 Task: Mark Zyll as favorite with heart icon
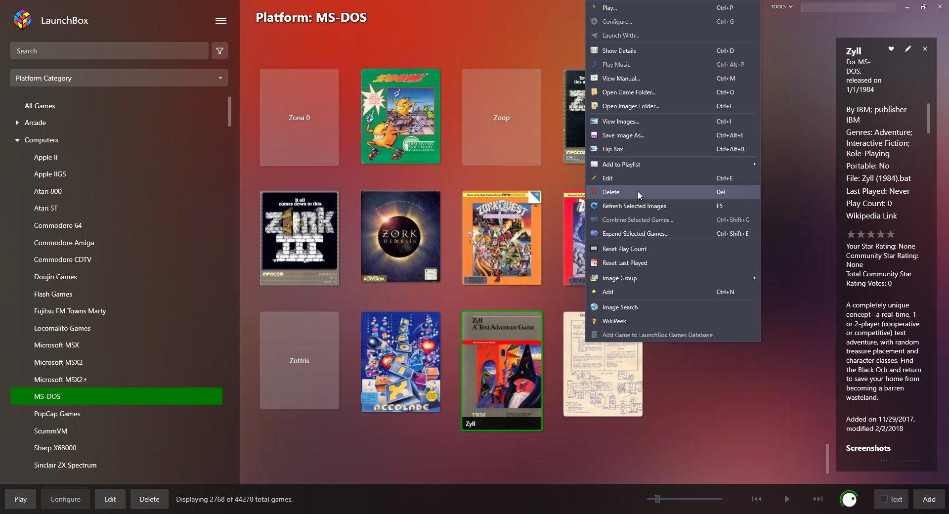(891, 49)
